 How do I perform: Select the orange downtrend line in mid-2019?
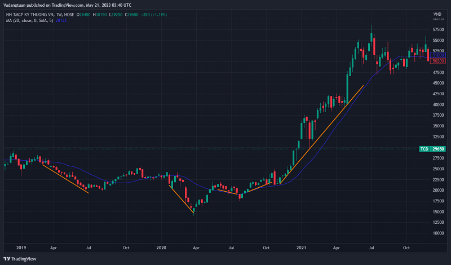coord(65,178)
